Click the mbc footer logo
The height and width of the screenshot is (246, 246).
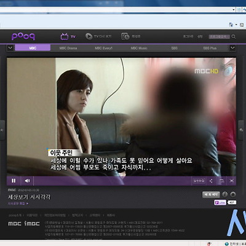coord(15,224)
